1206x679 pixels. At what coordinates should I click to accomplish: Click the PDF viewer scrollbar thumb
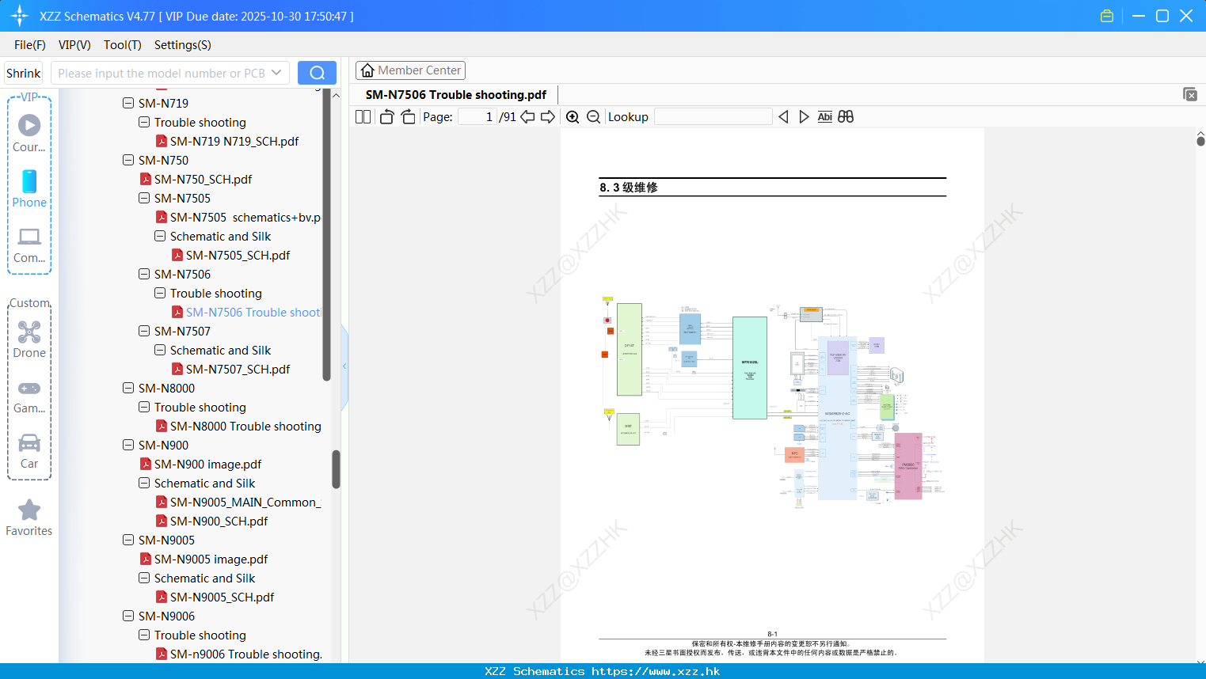point(1200,141)
